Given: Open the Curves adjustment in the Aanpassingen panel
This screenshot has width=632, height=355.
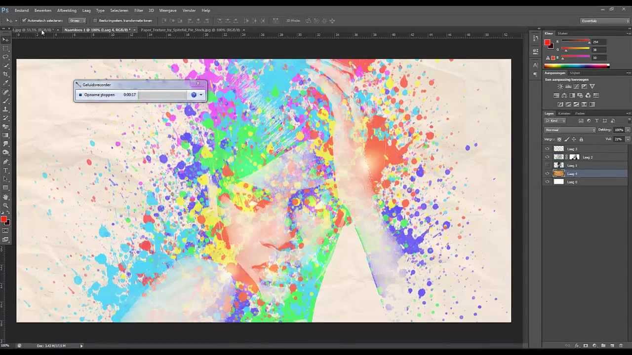Looking at the screenshot, I should click(x=576, y=86).
